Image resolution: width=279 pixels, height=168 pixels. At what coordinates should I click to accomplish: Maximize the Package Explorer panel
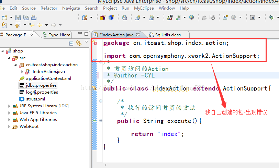[x=86, y=34]
